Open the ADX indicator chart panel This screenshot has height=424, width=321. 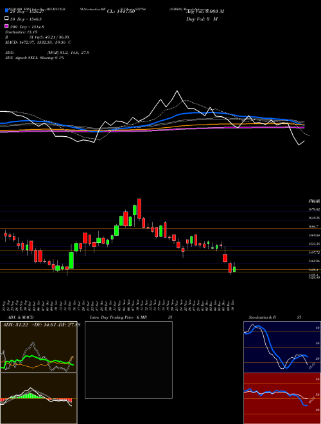point(39,347)
